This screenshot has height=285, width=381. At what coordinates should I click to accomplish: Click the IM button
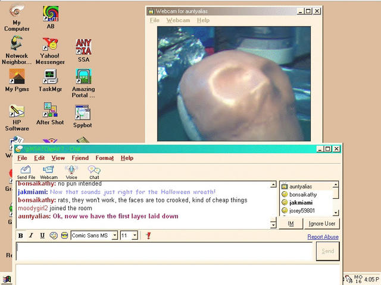pos(291,223)
